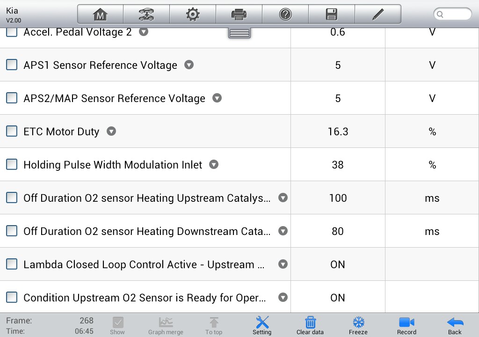Click the save floppy disk icon

coord(332,15)
